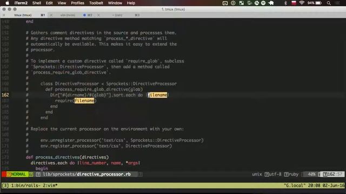
Task: Open Spotlight search magnifier
Action: 329,3
